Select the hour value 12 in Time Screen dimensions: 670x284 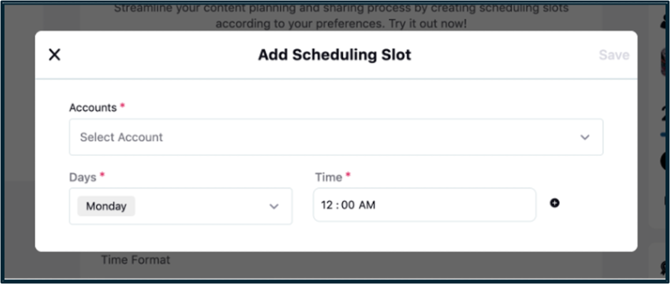pos(327,205)
